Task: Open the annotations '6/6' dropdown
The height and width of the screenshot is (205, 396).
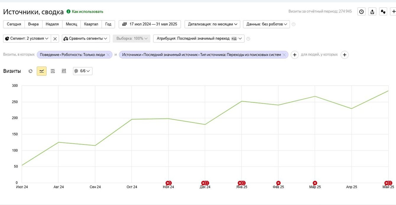Action: point(83,71)
